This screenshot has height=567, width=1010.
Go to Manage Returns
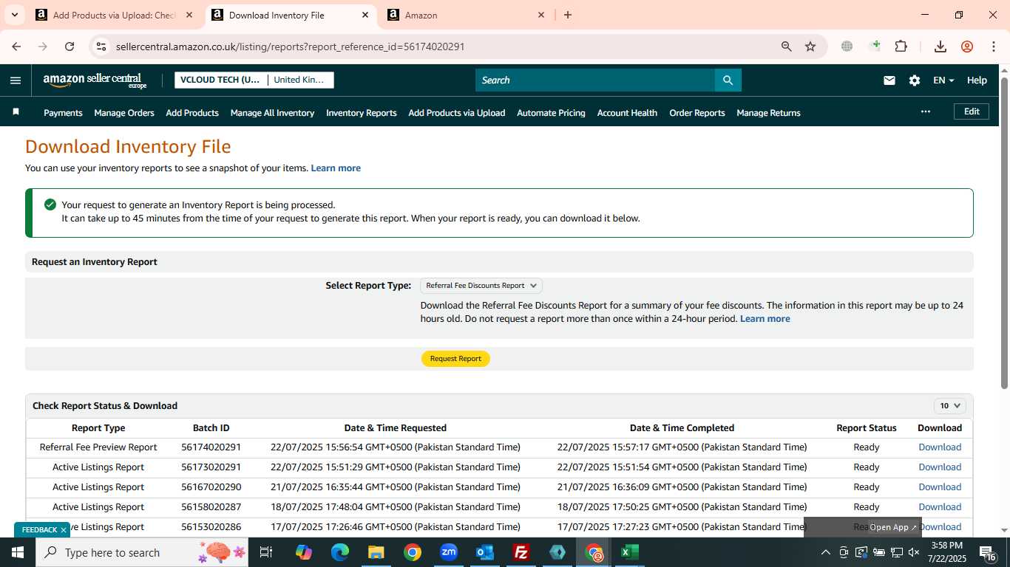(x=768, y=113)
